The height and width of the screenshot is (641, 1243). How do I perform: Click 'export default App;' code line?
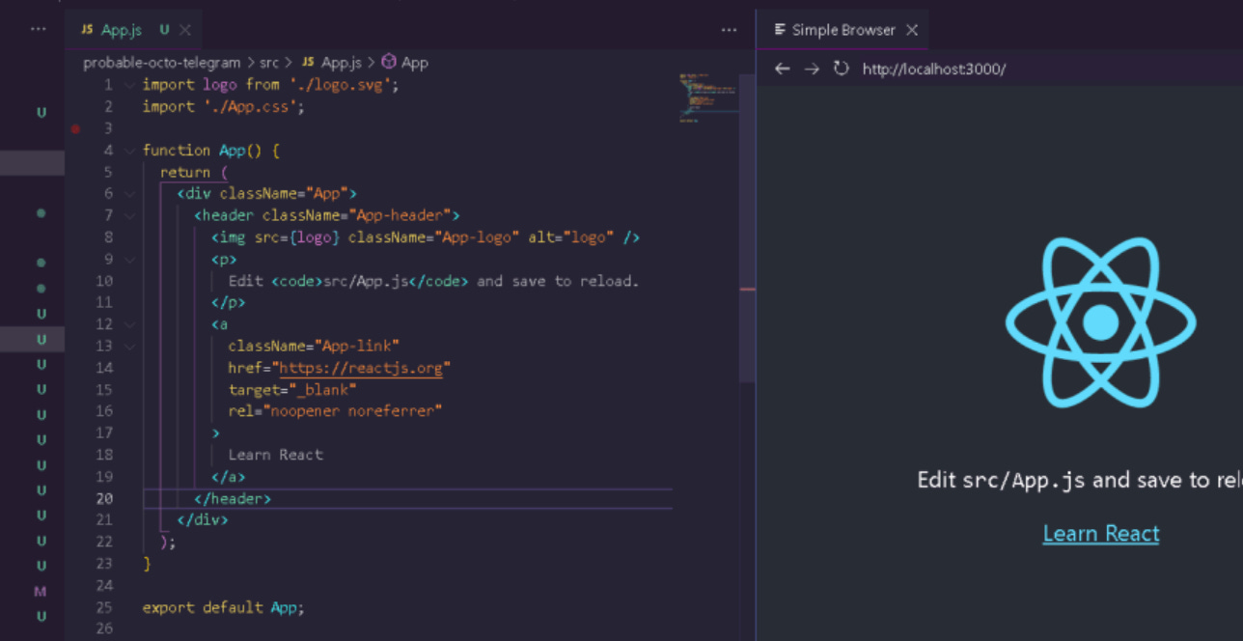click(x=223, y=607)
